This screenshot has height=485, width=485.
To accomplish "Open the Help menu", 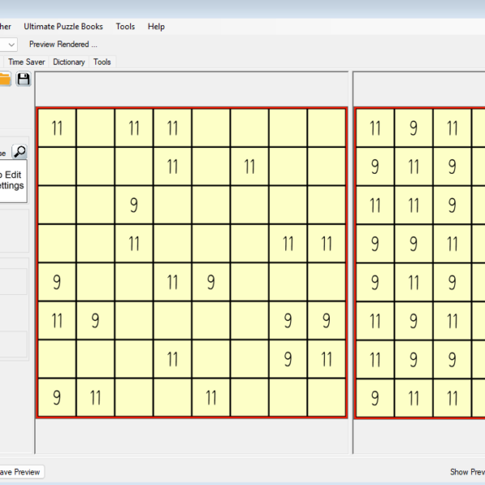I will coord(156,27).
